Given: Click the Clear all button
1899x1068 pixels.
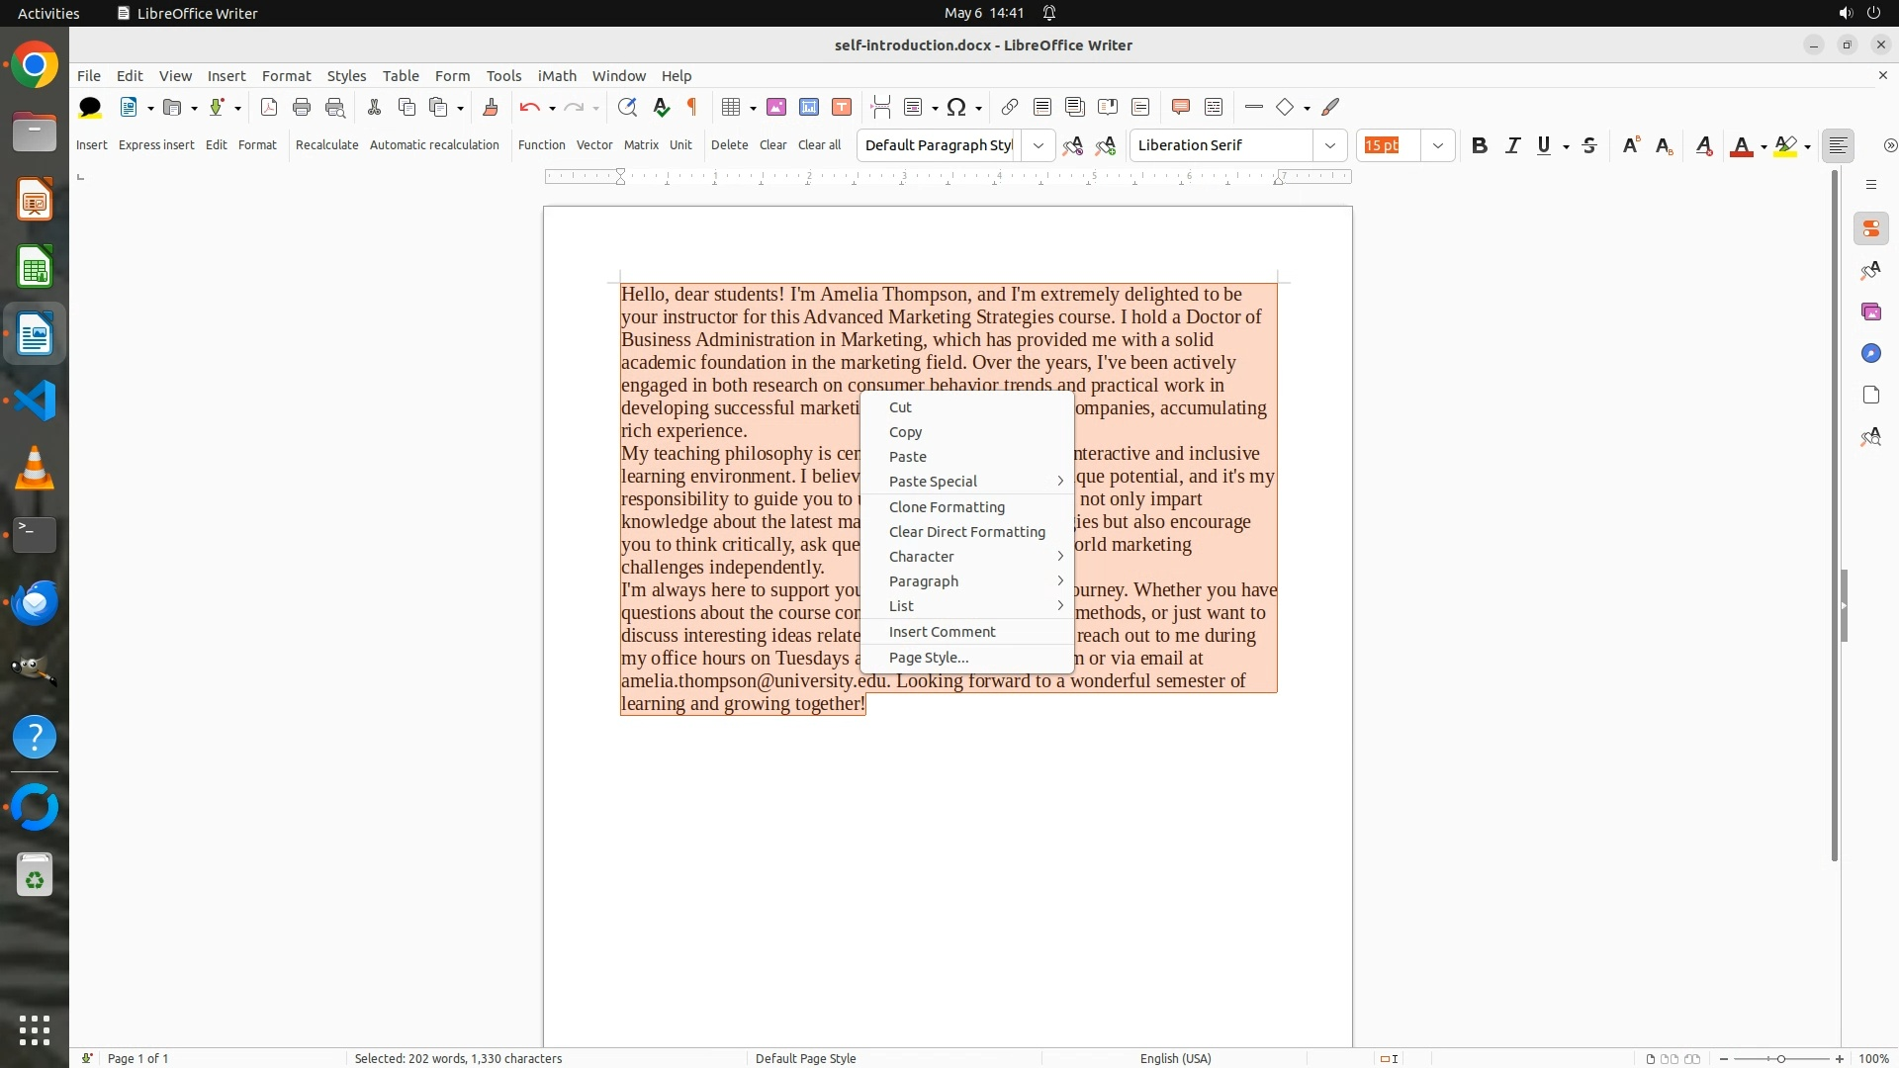Looking at the screenshot, I should [819, 144].
